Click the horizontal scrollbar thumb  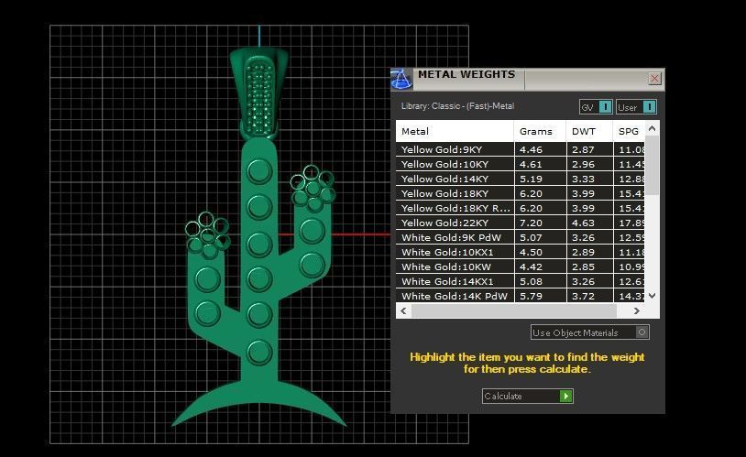(x=514, y=311)
